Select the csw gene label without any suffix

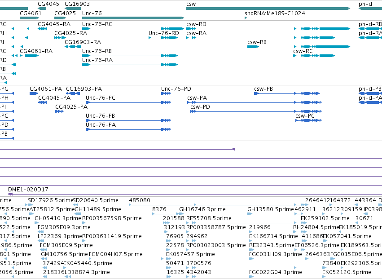(191, 4)
